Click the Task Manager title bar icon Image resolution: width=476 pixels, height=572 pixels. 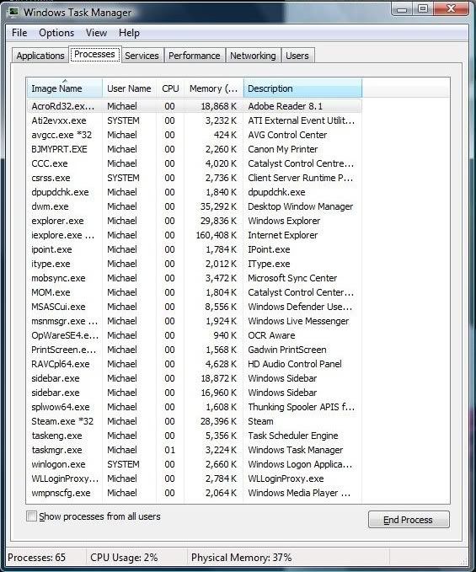pos(13,12)
